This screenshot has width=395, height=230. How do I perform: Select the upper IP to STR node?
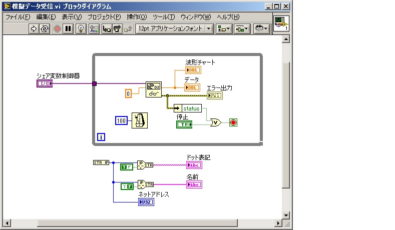coord(145,165)
